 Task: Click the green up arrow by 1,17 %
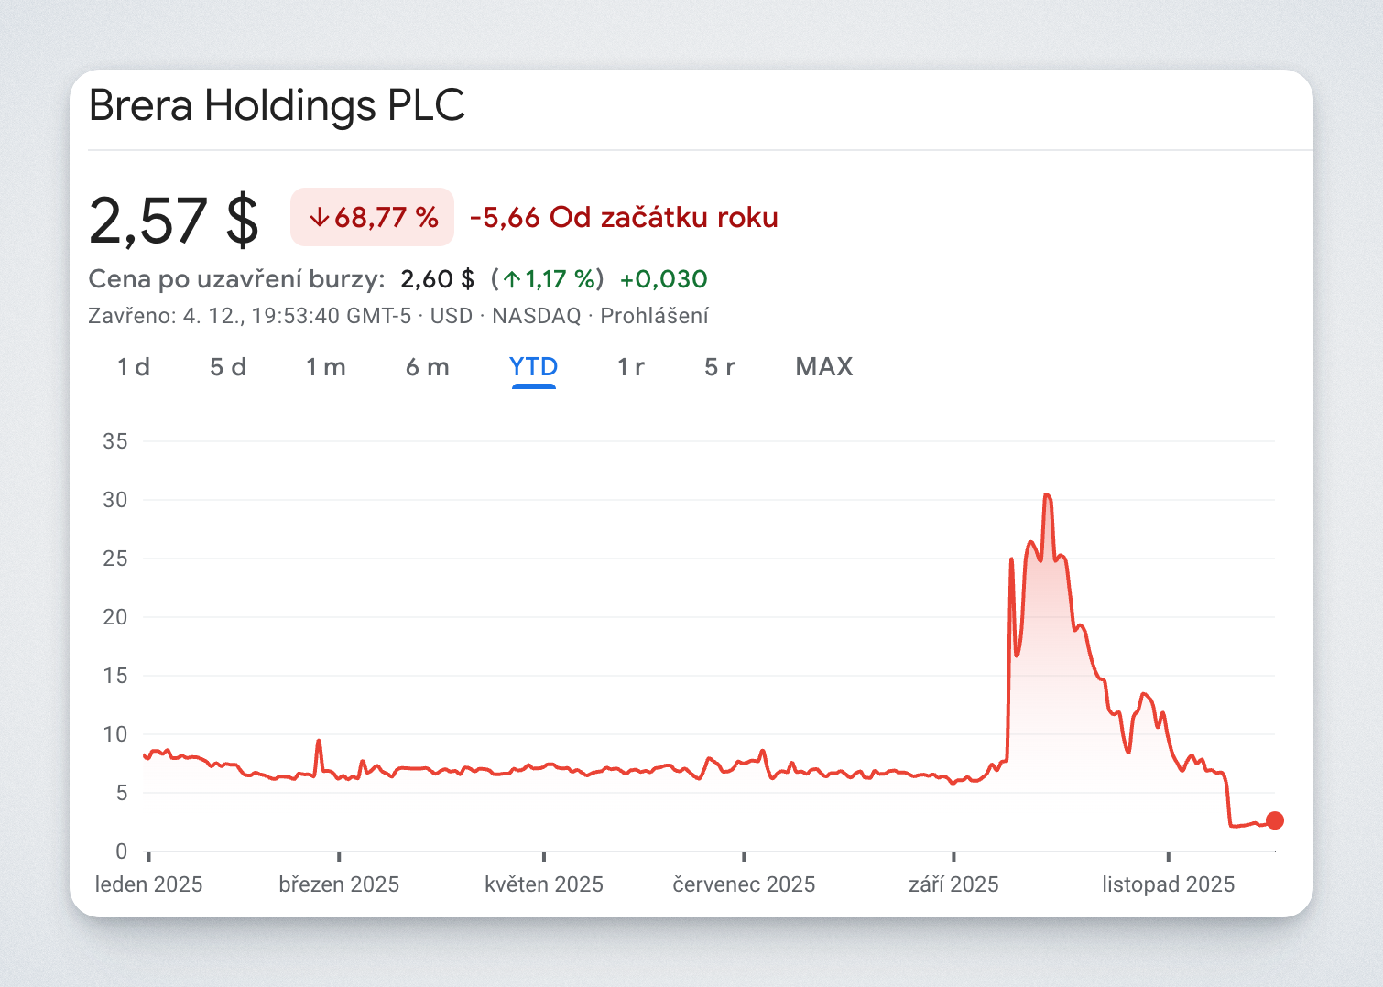click(x=512, y=279)
